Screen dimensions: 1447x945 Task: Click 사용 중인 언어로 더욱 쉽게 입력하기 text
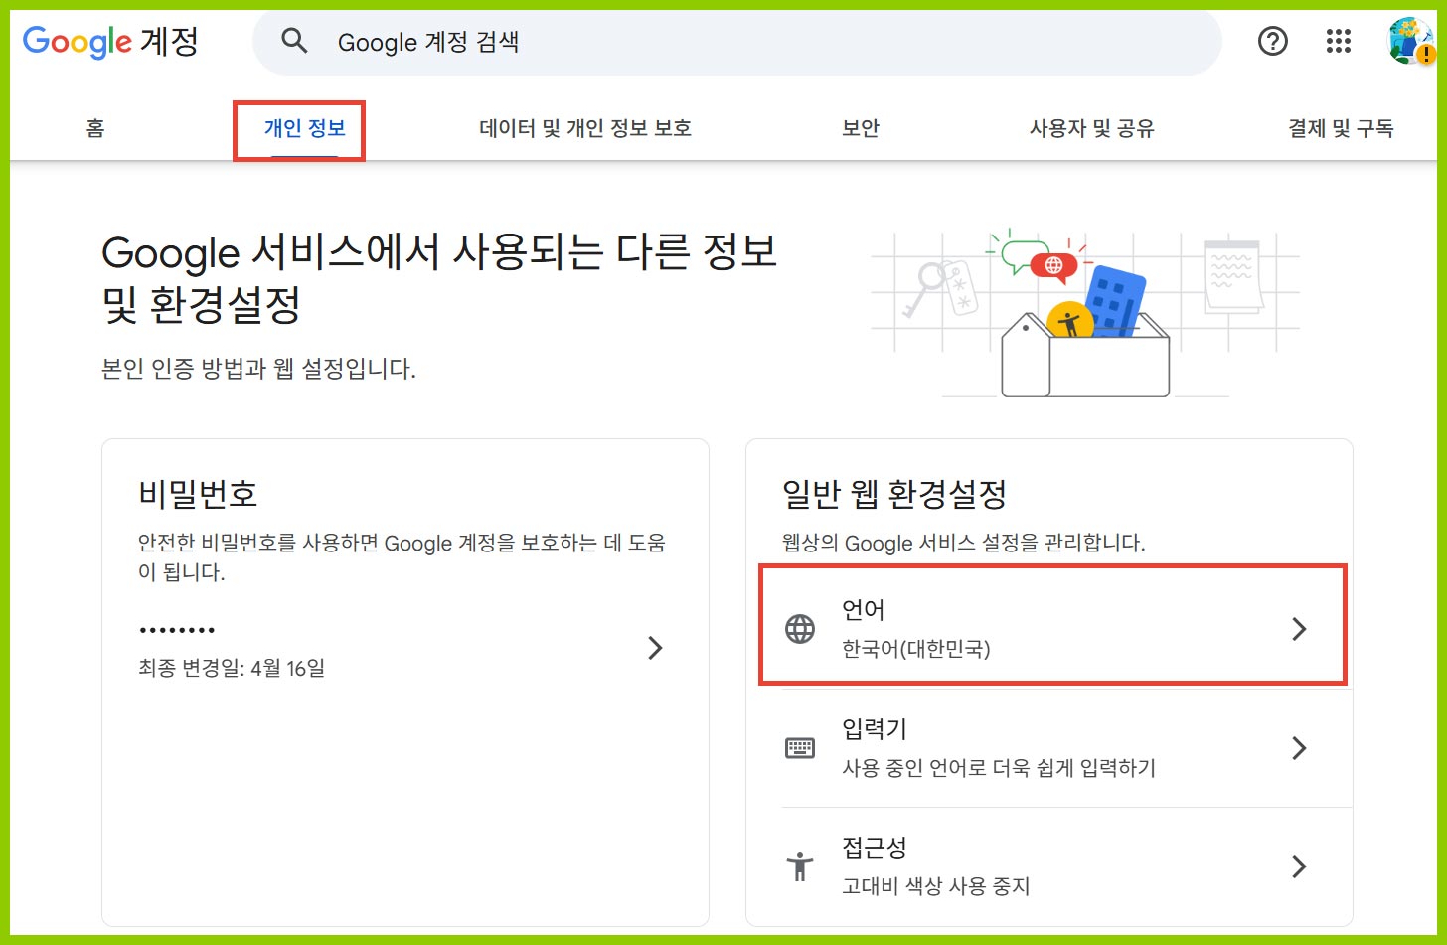[x=999, y=768]
